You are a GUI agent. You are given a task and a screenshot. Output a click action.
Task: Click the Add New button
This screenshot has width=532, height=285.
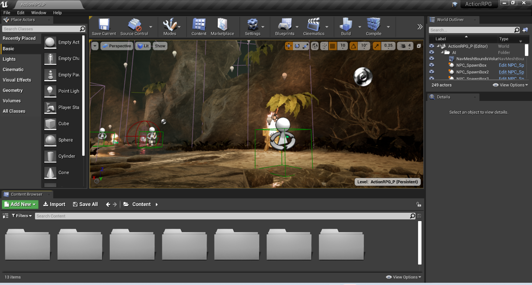(x=20, y=204)
